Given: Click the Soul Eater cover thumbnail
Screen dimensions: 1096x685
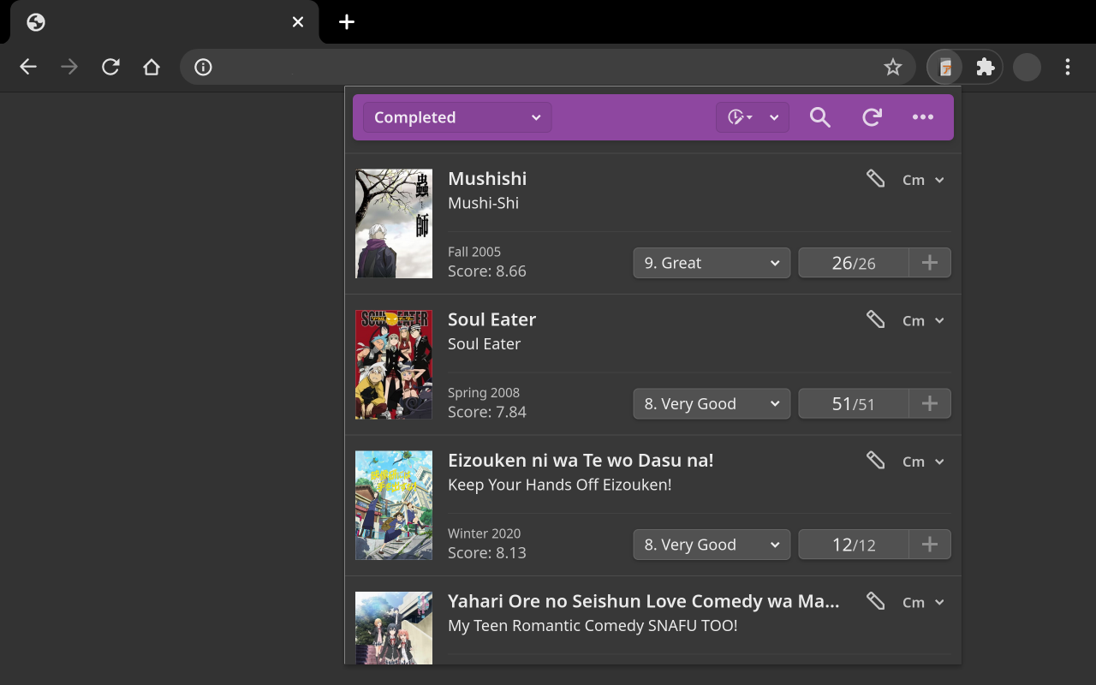Looking at the screenshot, I should pyautogui.click(x=394, y=365).
